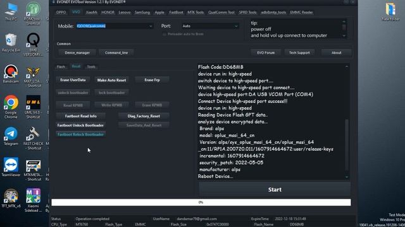Open MTKMETA shortcut icon
405x227 pixels.
[33, 170]
